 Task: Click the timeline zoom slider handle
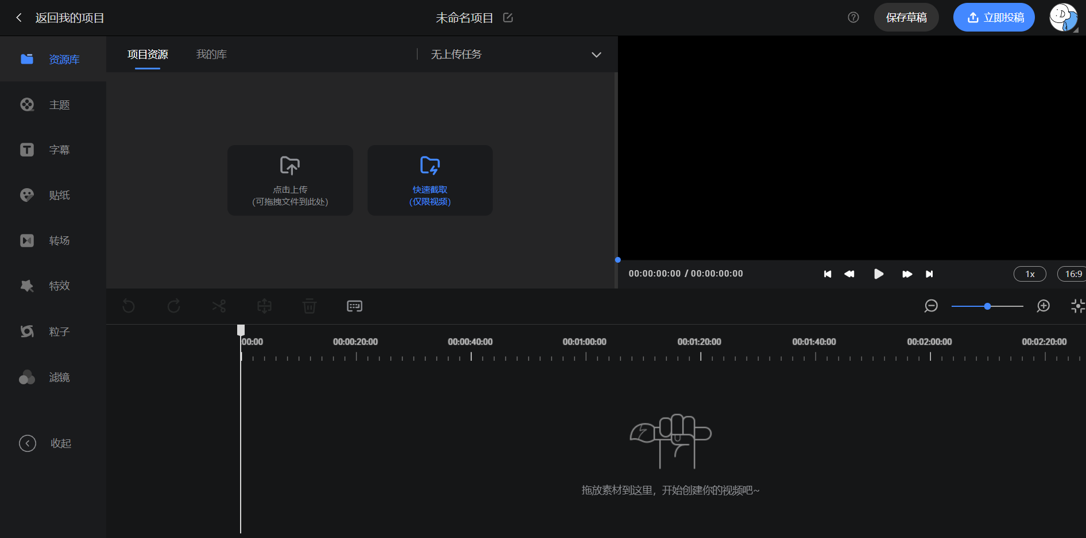[987, 306]
